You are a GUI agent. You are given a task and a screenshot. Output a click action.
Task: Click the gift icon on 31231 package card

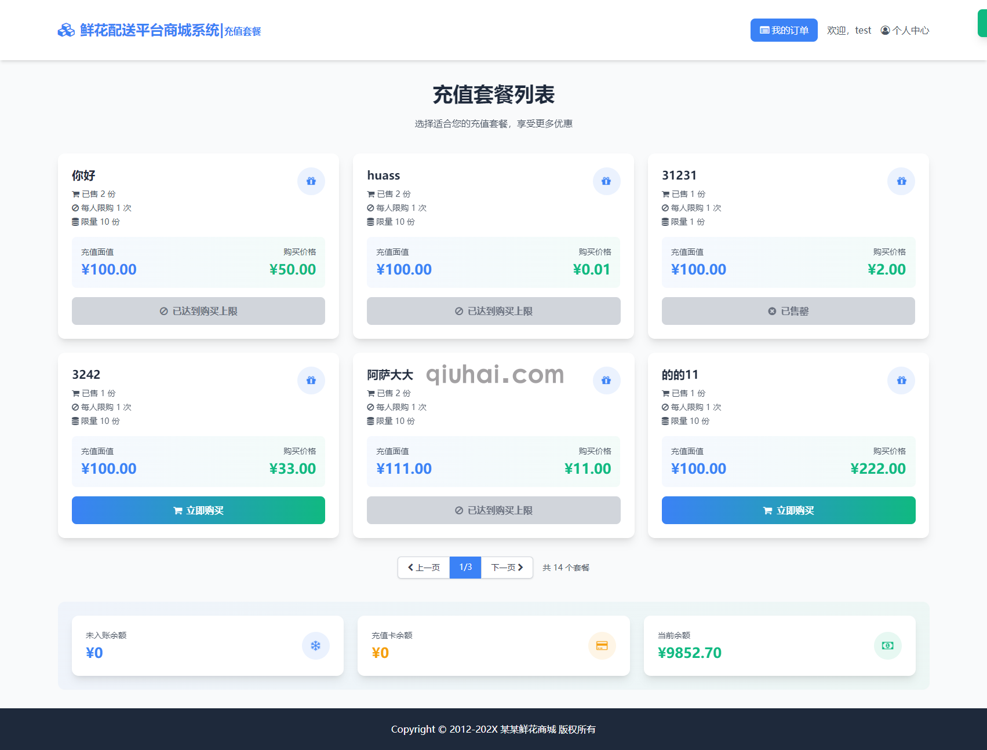(901, 181)
